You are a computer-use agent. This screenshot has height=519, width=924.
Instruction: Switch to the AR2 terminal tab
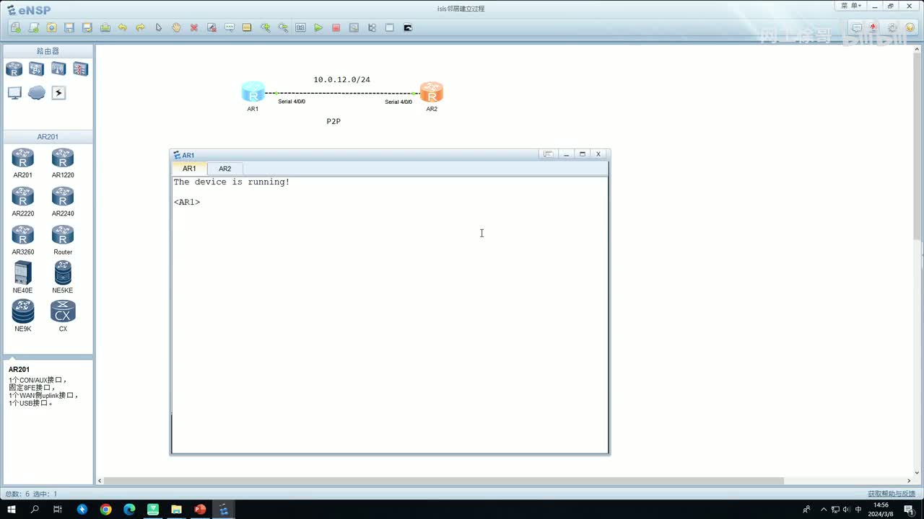click(x=225, y=169)
